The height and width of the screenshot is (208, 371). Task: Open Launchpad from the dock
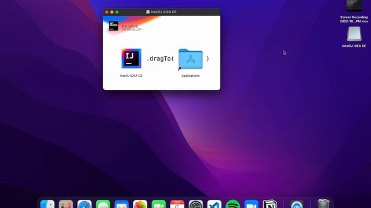[66, 204]
